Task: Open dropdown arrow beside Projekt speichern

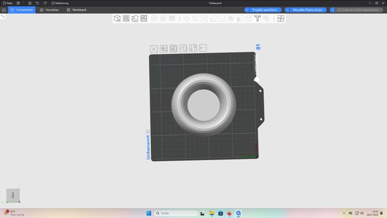Action: [x=247, y=10]
